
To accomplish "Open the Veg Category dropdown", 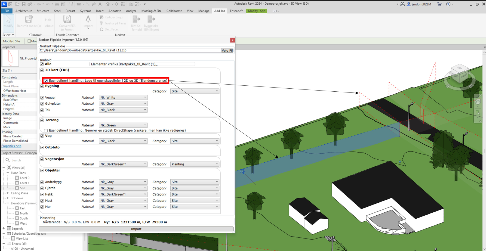I will pos(195,141).
